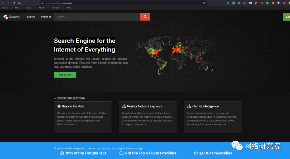Click the network icon beside Monitor Network Exposure
This screenshot has height=159, width=290.
pyautogui.click(x=124, y=106)
